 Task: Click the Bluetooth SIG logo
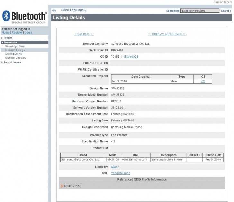24,17
